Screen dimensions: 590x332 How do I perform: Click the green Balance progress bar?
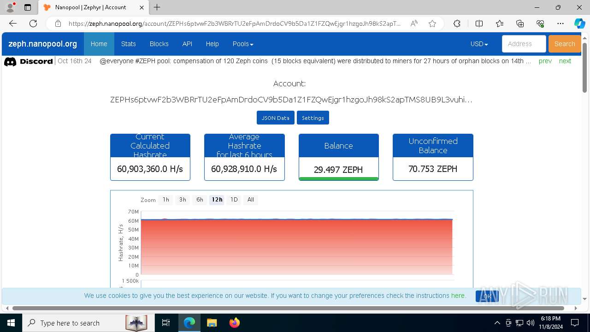coord(339,179)
